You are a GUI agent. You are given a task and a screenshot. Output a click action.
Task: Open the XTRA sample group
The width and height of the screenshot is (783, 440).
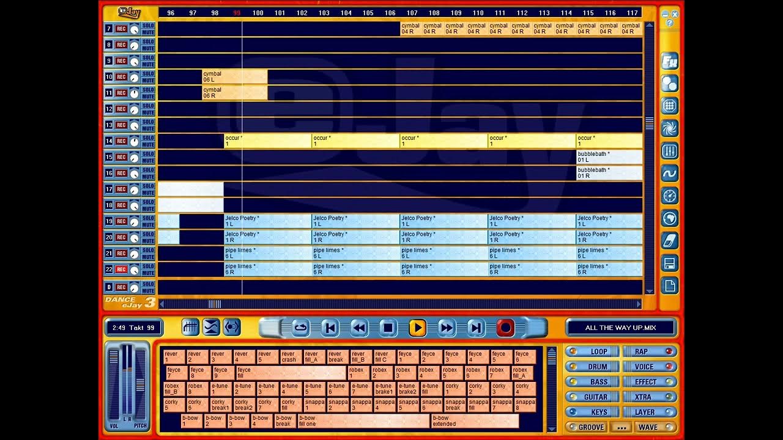pyautogui.click(x=650, y=397)
